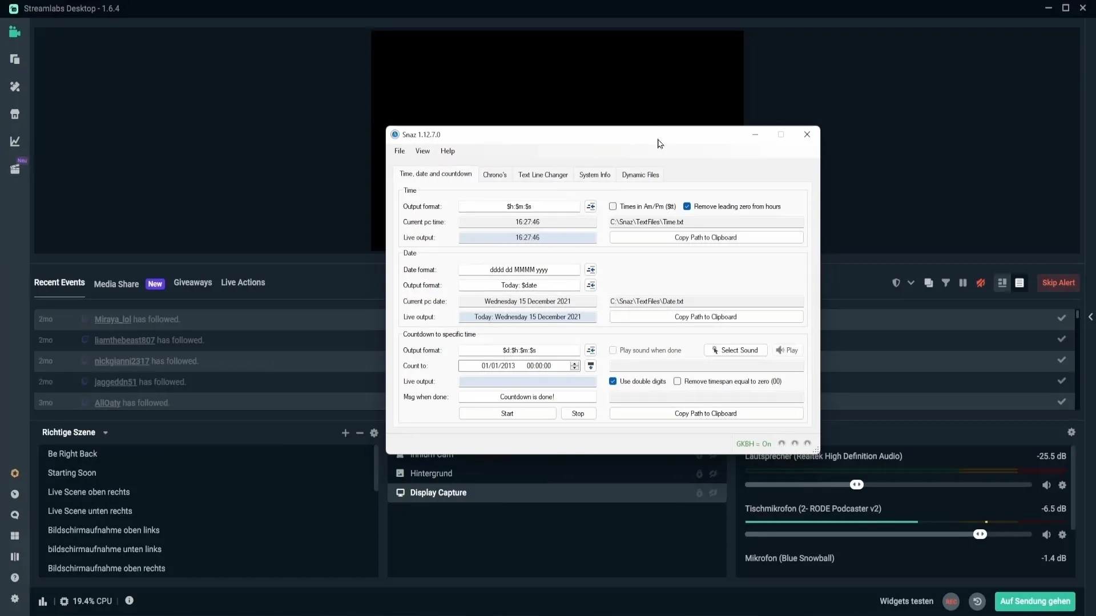Screen dimensions: 1096x616
Task: Open the performance stats bar chart icon
Action: 43,601
